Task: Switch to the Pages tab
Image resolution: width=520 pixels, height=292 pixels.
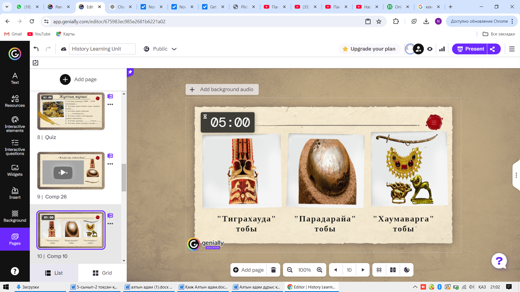Action: [x=15, y=239]
